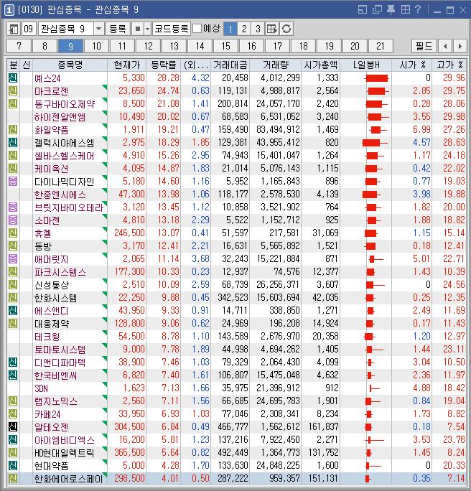Click the 신 badge beside 현대약품
471x491 pixels.
click(x=13, y=465)
